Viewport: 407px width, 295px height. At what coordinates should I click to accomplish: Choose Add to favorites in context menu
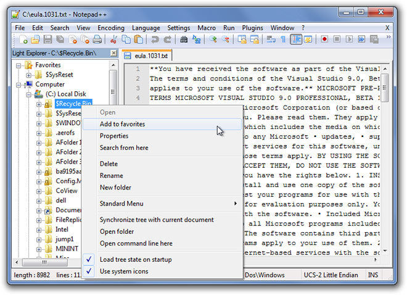click(162, 124)
